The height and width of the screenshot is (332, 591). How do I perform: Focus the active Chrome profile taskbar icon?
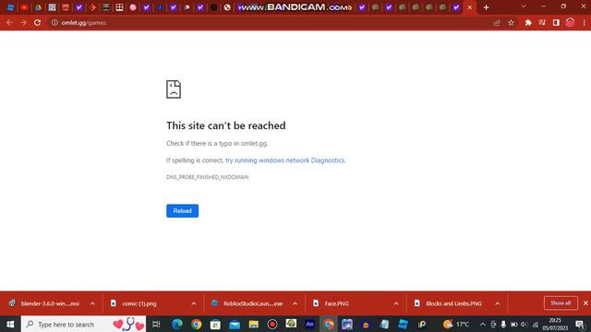329,324
